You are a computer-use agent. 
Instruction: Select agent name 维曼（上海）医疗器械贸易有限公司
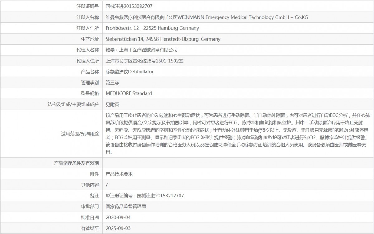pyautogui.click(x=141, y=50)
